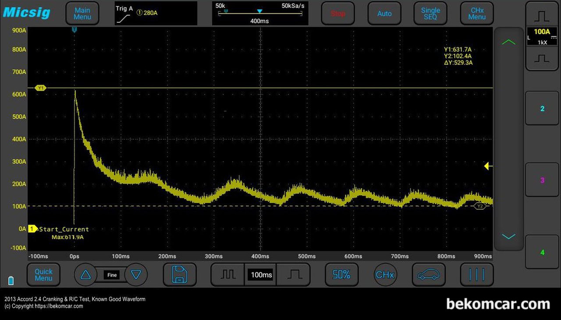Image resolution: width=561 pixels, height=320 pixels.
Task: Open the Main Menu
Action: coord(82,14)
